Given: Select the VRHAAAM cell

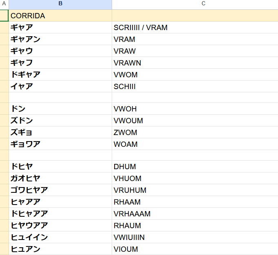Looking at the screenshot, I should [x=195, y=214].
